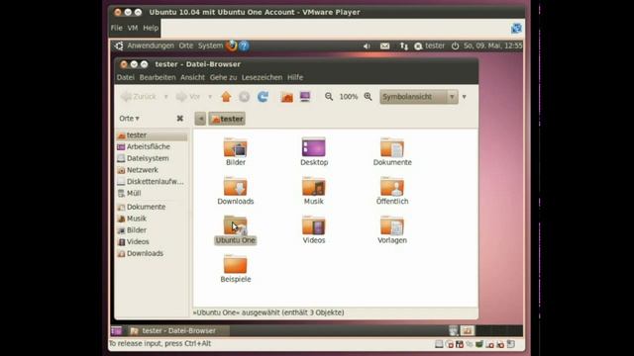The width and height of the screenshot is (634, 356).
Task: Open the Ansicht menu
Action: pos(192,77)
